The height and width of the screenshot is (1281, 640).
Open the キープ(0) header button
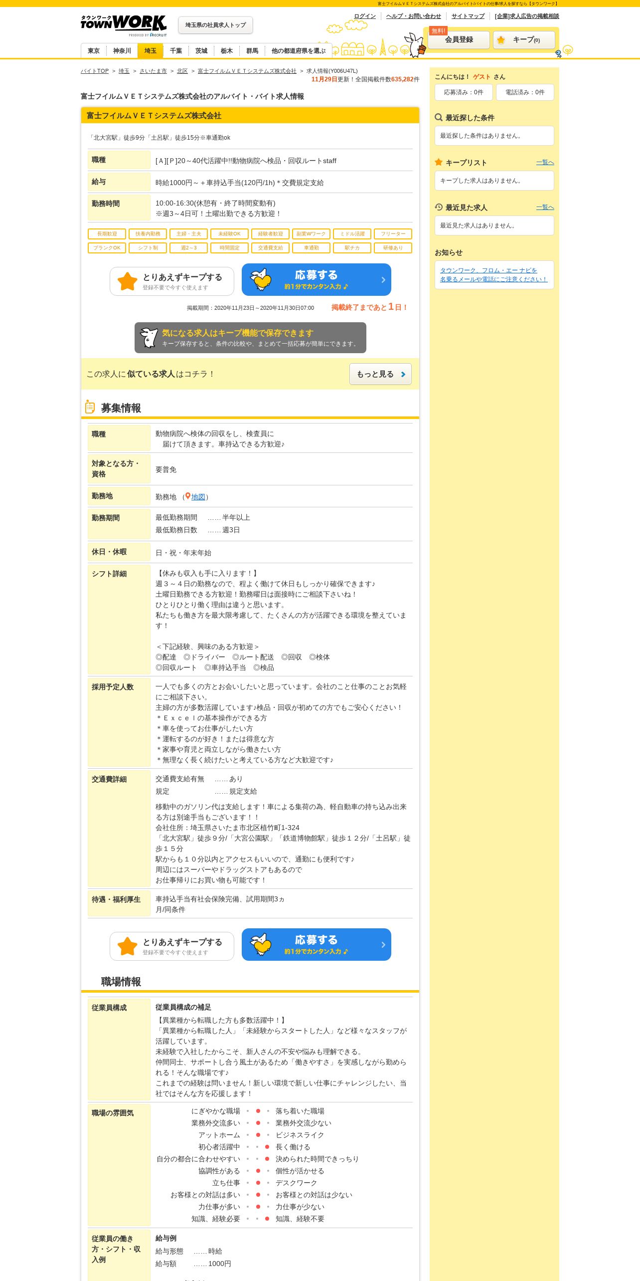[524, 40]
